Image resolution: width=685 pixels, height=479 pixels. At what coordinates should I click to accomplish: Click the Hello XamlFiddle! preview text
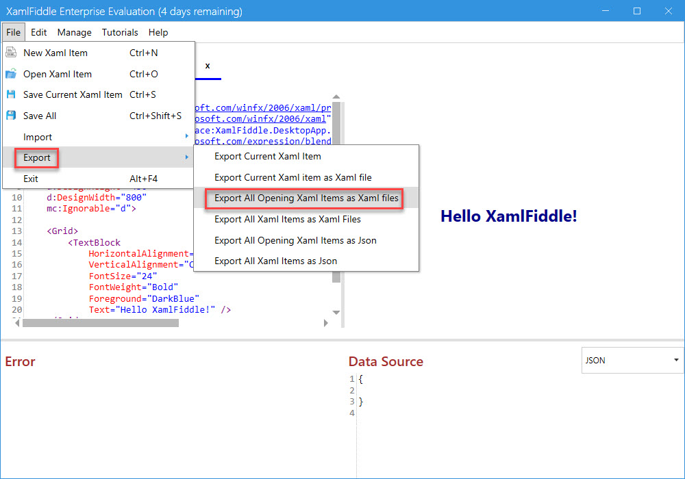point(508,216)
